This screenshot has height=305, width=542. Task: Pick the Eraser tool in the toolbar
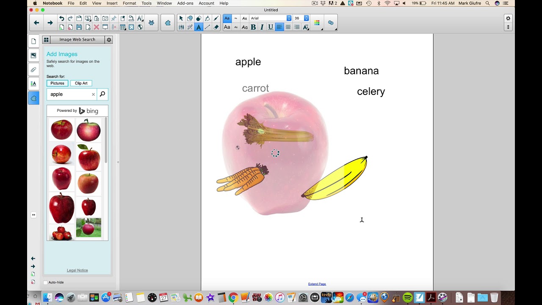click(216, 27)
